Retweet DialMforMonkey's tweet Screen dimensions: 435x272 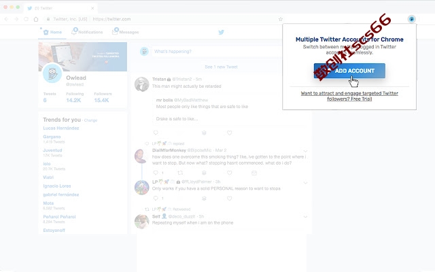pyautogui.click(x=180, y=173)
